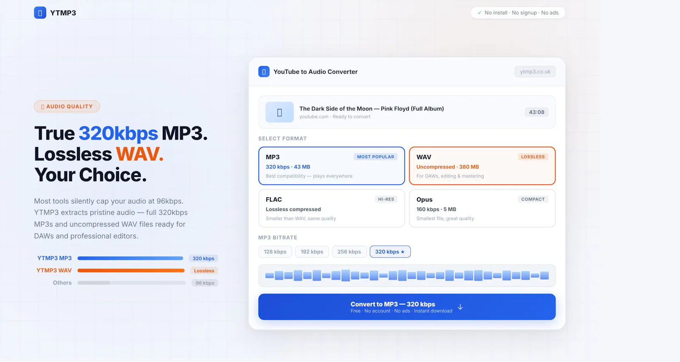Choose the Opus compact format card
This screenshot has width=680, height=362.
coord(482,208)
